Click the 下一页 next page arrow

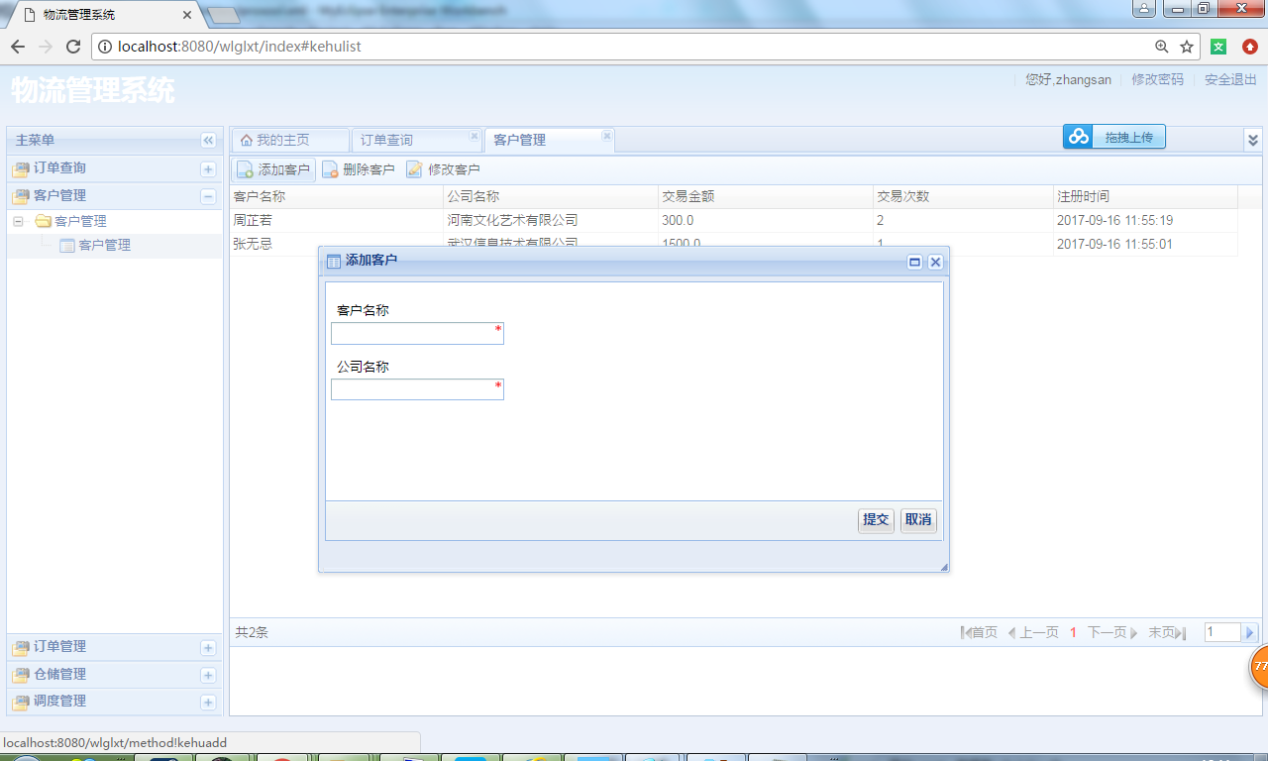pyautogui.click(x=1134, y=631)
